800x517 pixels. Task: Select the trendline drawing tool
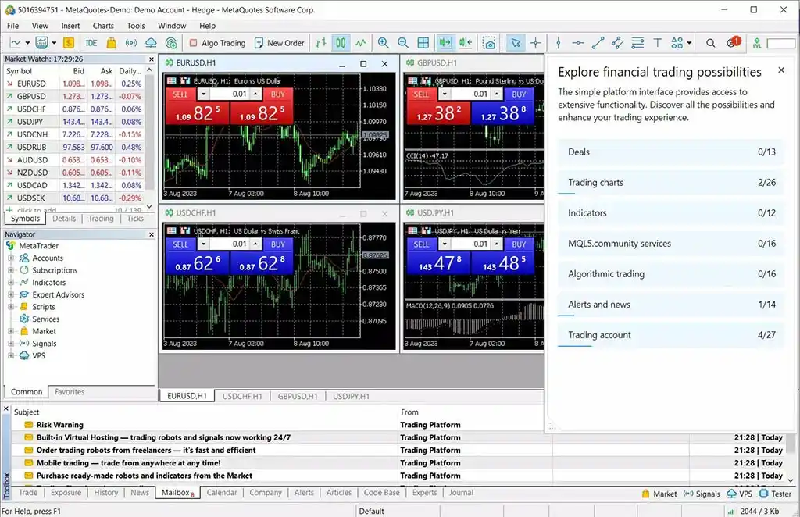pos(598,43)
